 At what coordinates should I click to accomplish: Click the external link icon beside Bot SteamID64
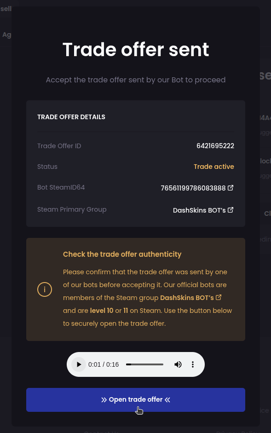[231, 187]
